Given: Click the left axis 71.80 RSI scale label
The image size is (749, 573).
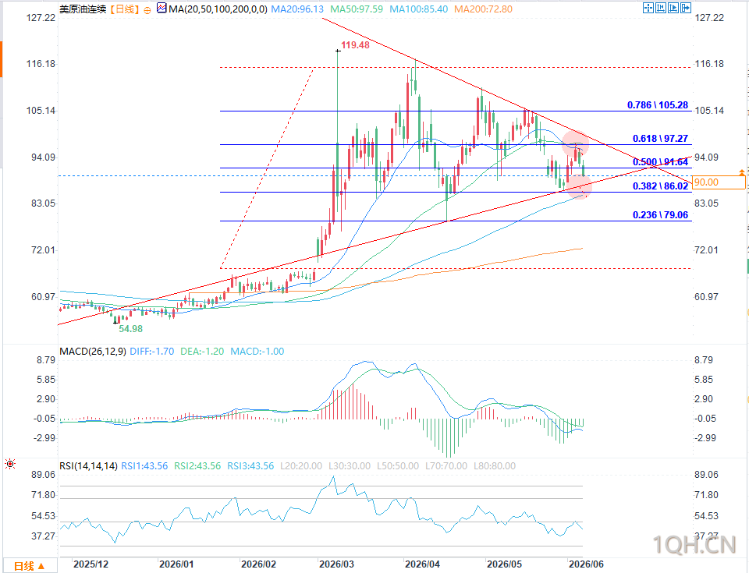Looking at the screenshot, I should [x=44, y=495].
